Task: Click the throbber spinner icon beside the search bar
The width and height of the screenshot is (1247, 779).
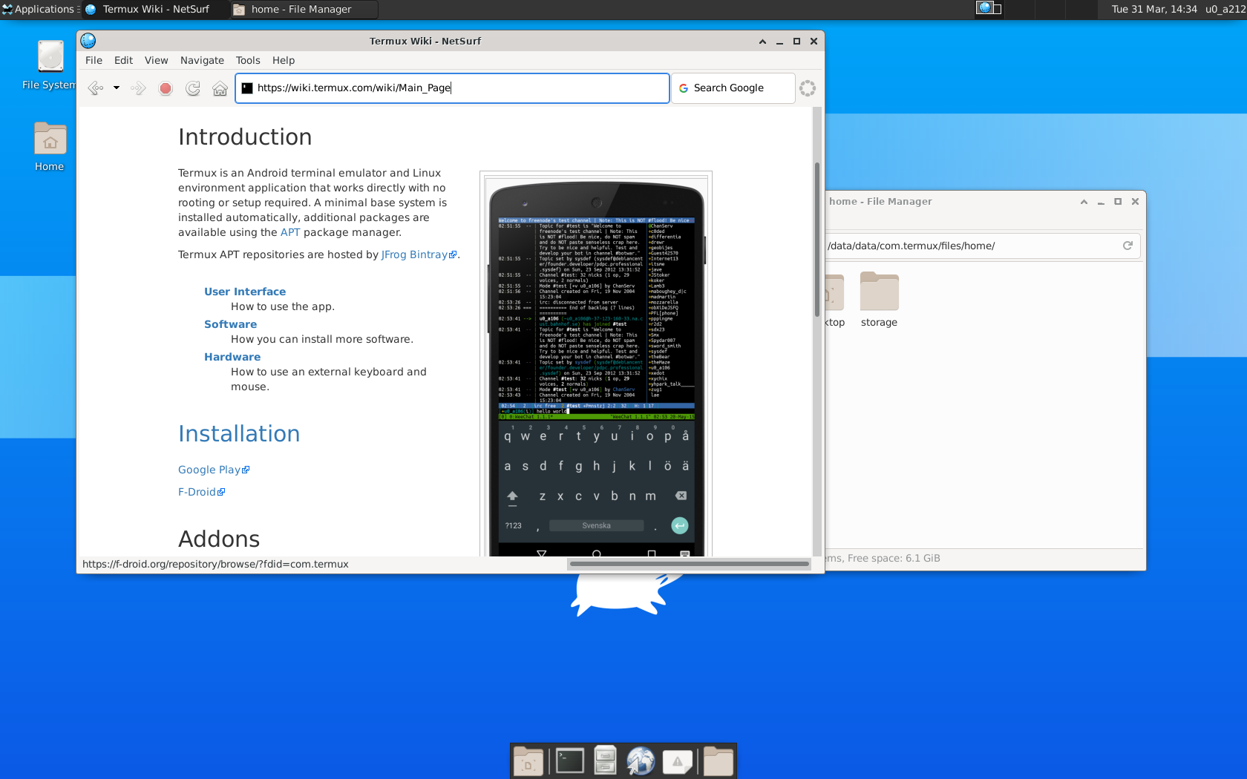Action: [x=808, y=88]
